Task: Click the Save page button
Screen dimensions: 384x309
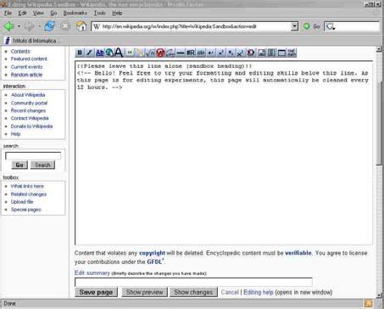Action: (96, 292)
